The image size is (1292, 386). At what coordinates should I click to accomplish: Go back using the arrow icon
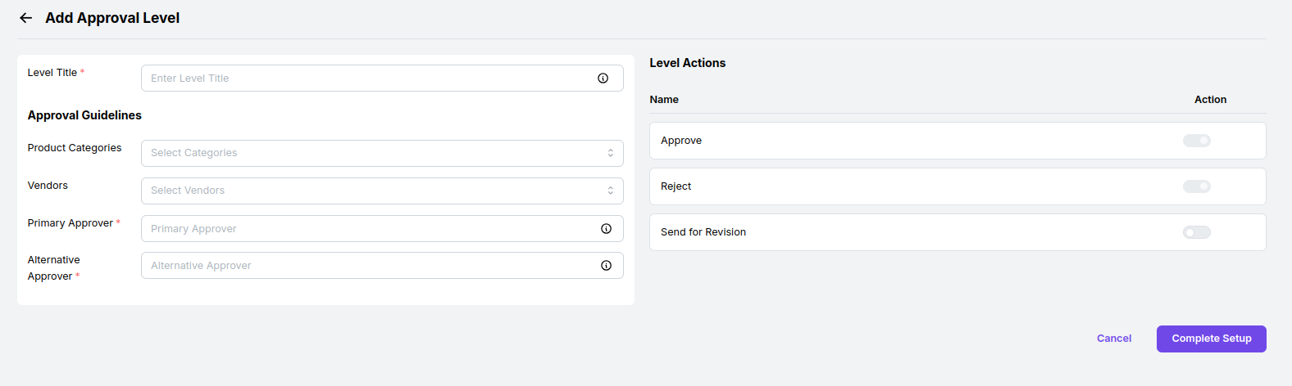26,18
